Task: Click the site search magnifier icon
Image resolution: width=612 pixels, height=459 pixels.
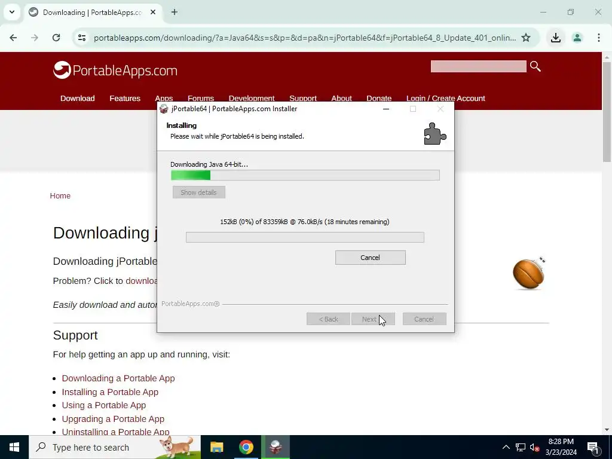Action: pyautogui.click(x=535, y=66)
